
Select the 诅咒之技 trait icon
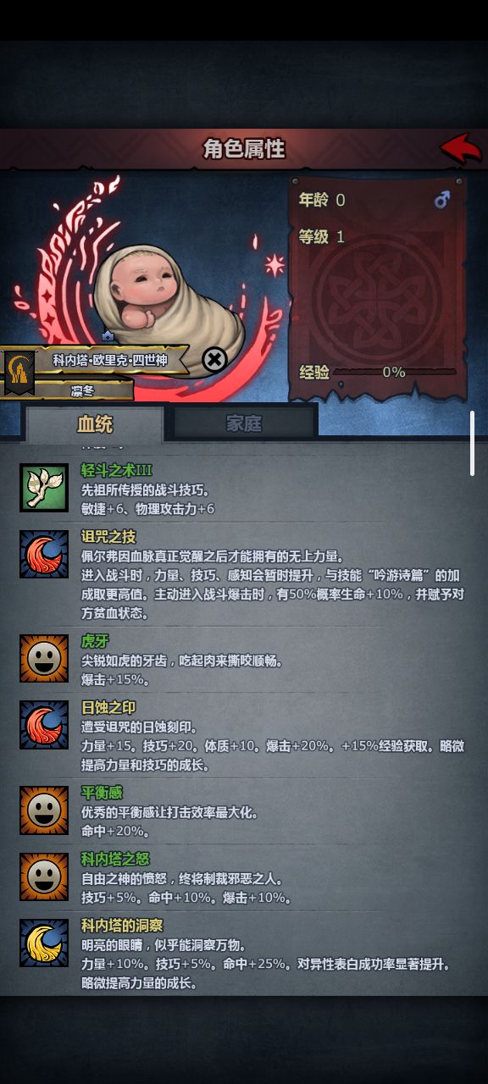point(44,554)
